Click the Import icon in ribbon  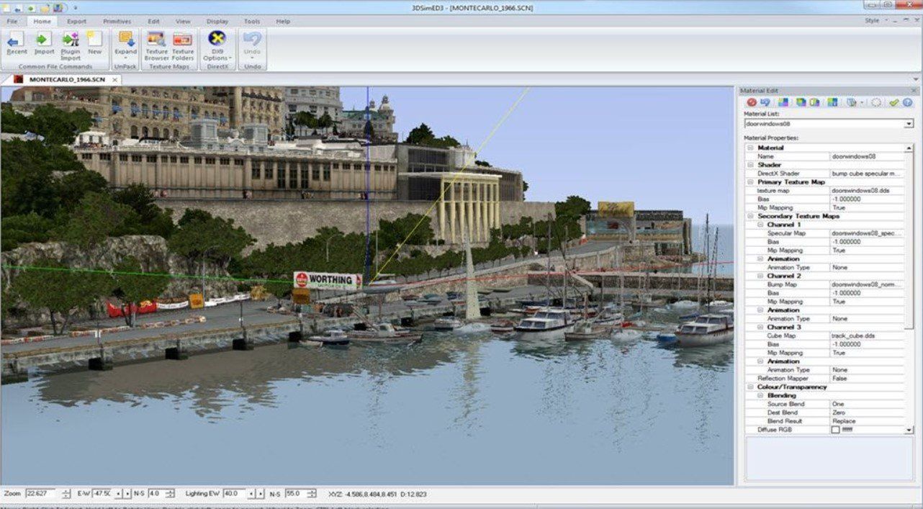tap(44, 43)
